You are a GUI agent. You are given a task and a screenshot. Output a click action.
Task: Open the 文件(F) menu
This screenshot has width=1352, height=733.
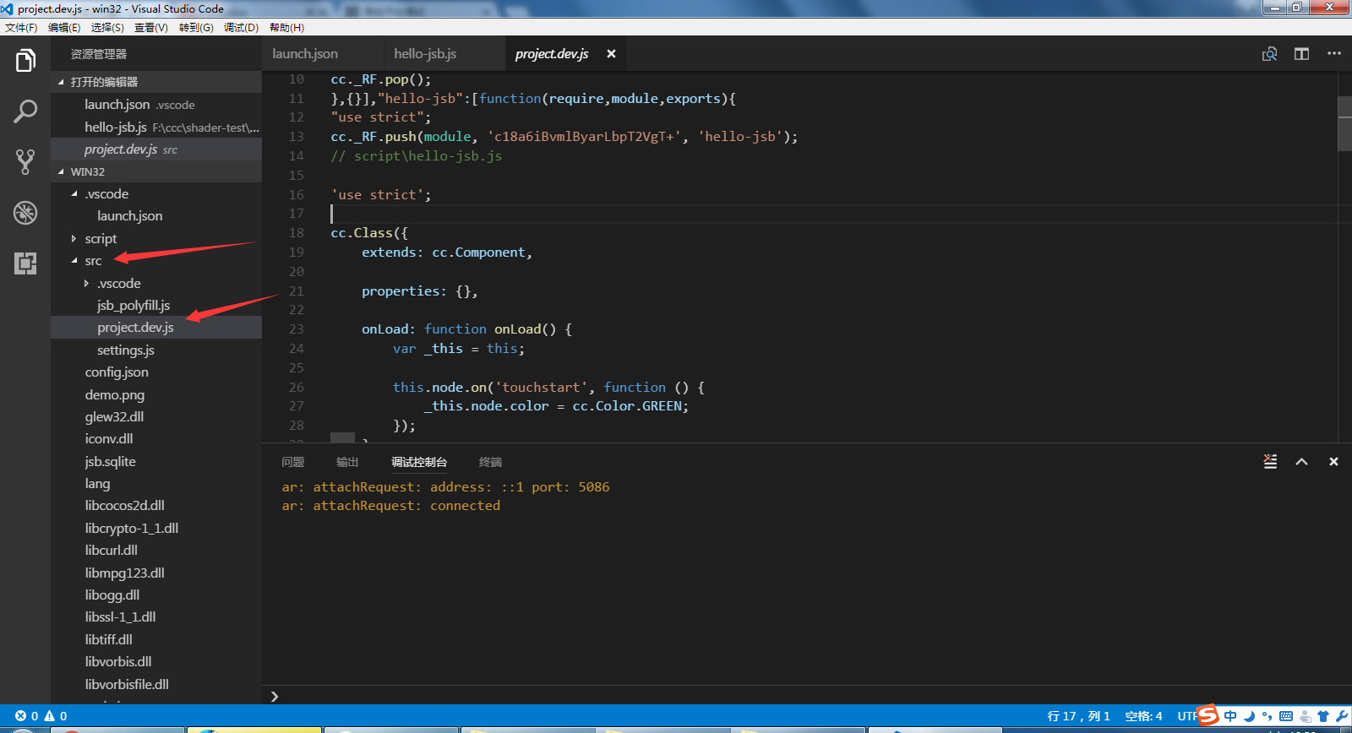click(21, 28)
